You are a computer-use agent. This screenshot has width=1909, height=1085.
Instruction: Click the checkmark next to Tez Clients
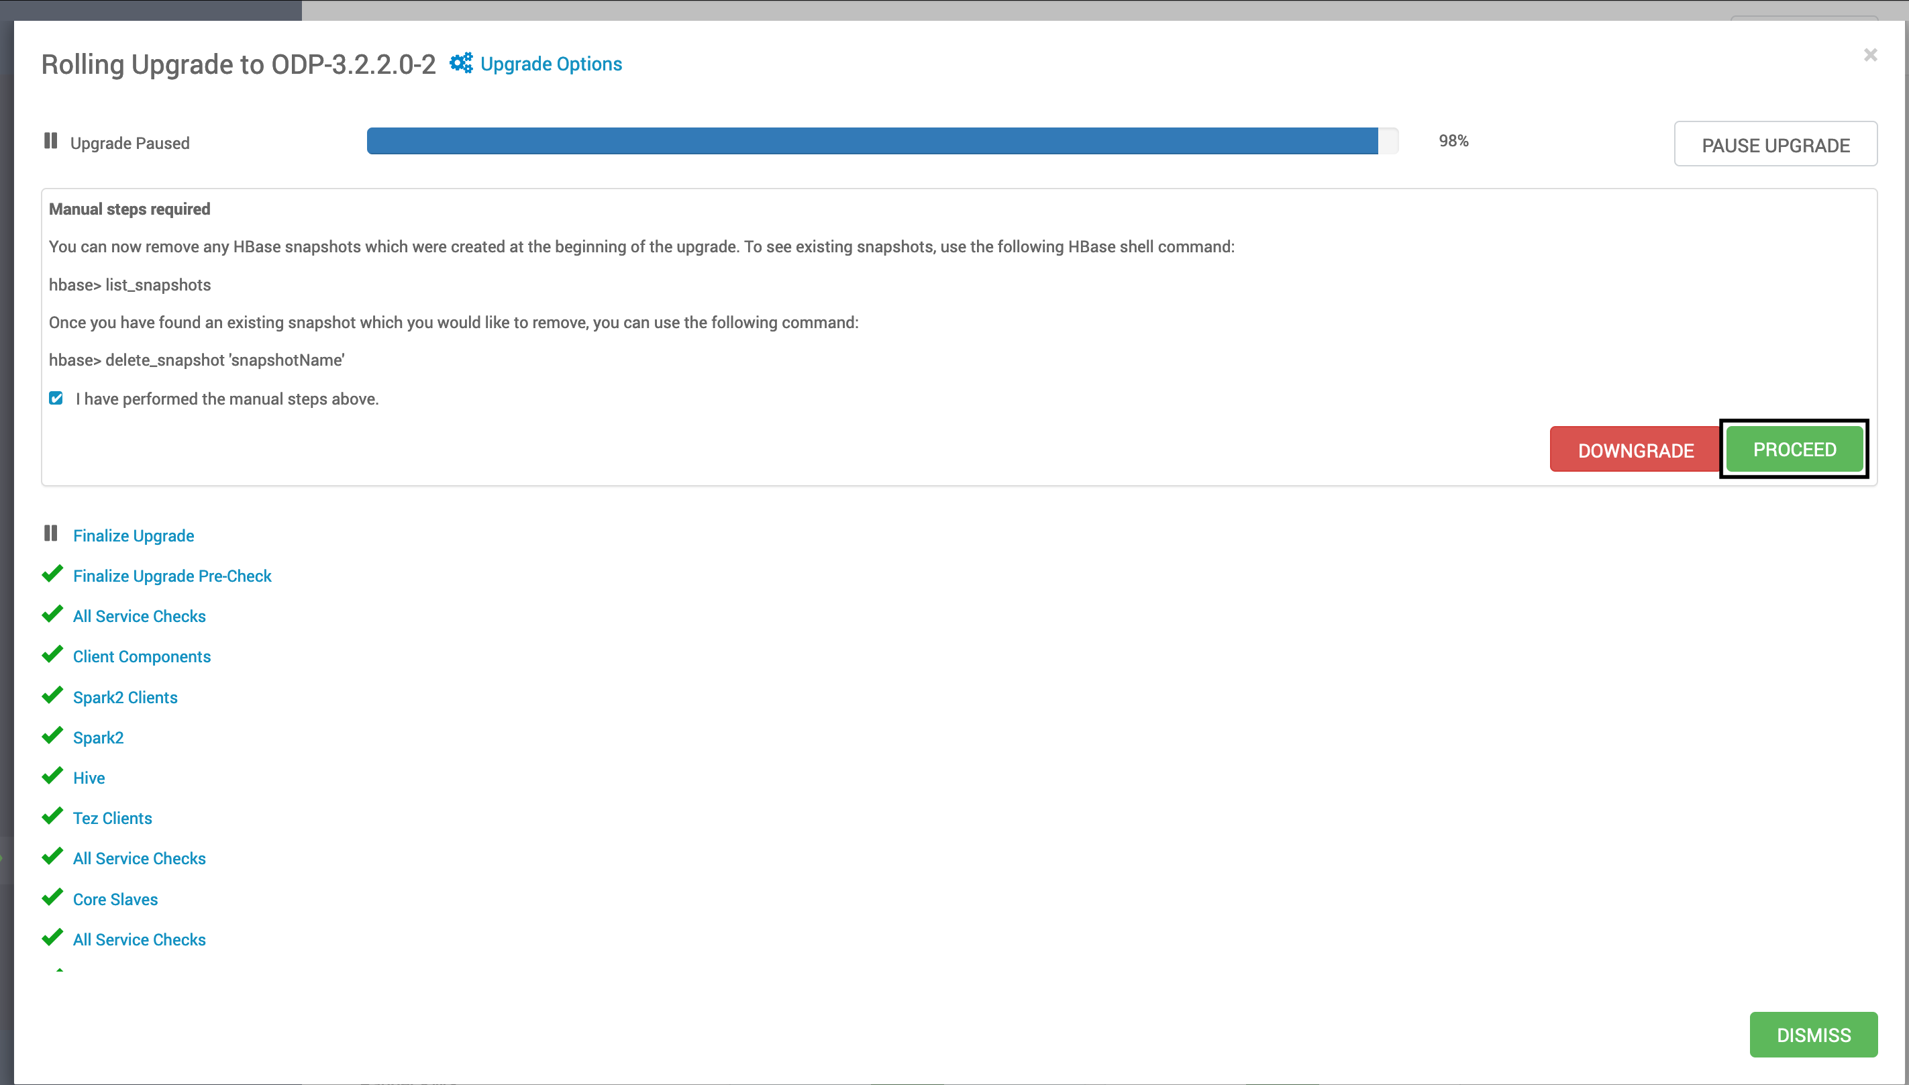click(x=52, y=816)
